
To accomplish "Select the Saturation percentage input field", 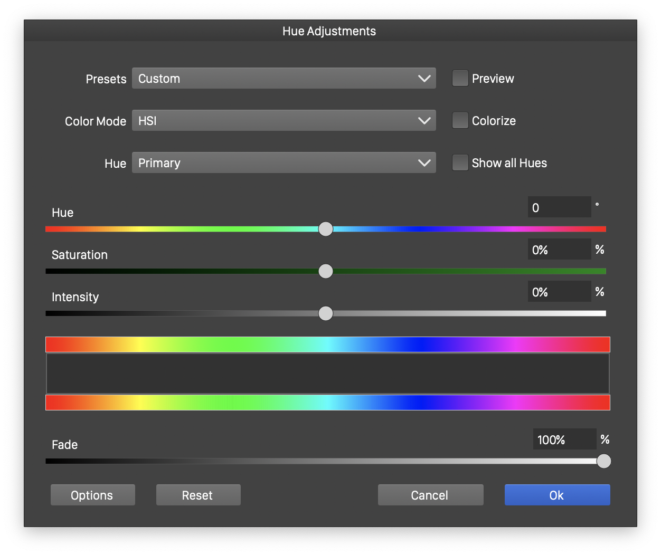I will click(x=559, y=250).
